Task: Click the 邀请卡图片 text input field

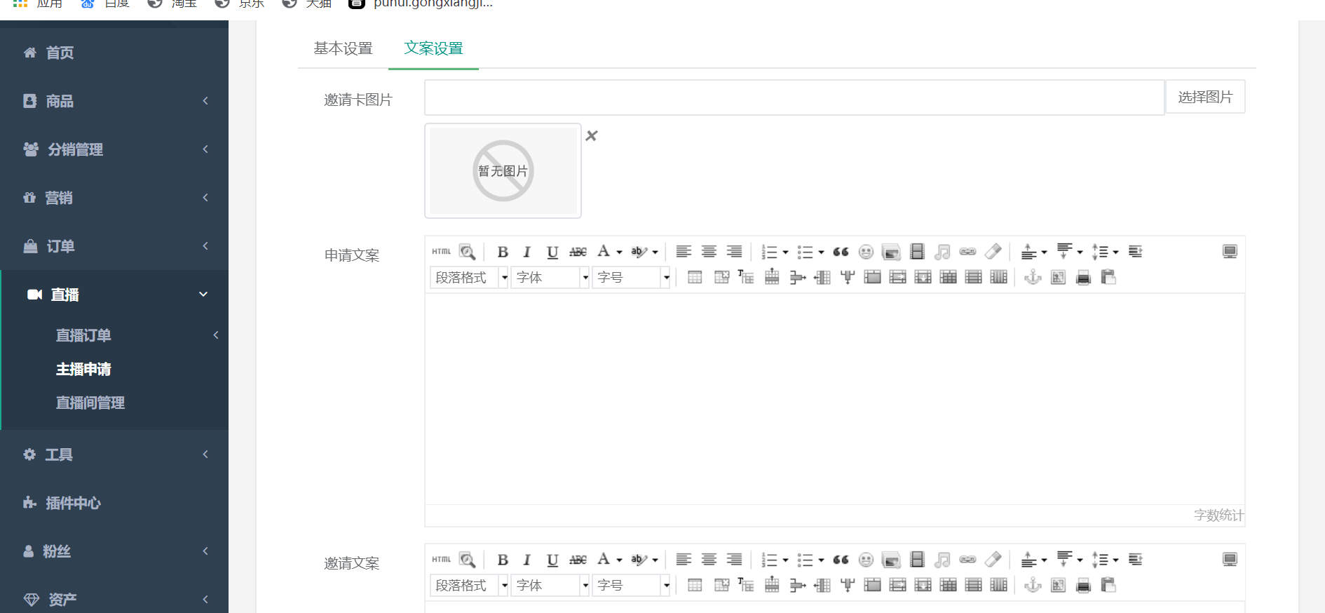Action: (x=794, y=97)
